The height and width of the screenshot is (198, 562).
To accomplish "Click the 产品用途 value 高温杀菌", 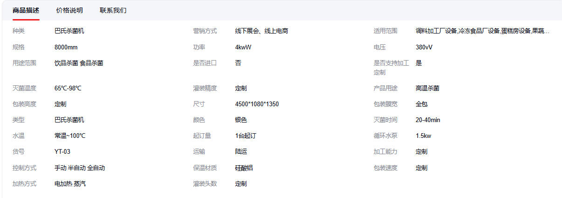I will point(427,88).
